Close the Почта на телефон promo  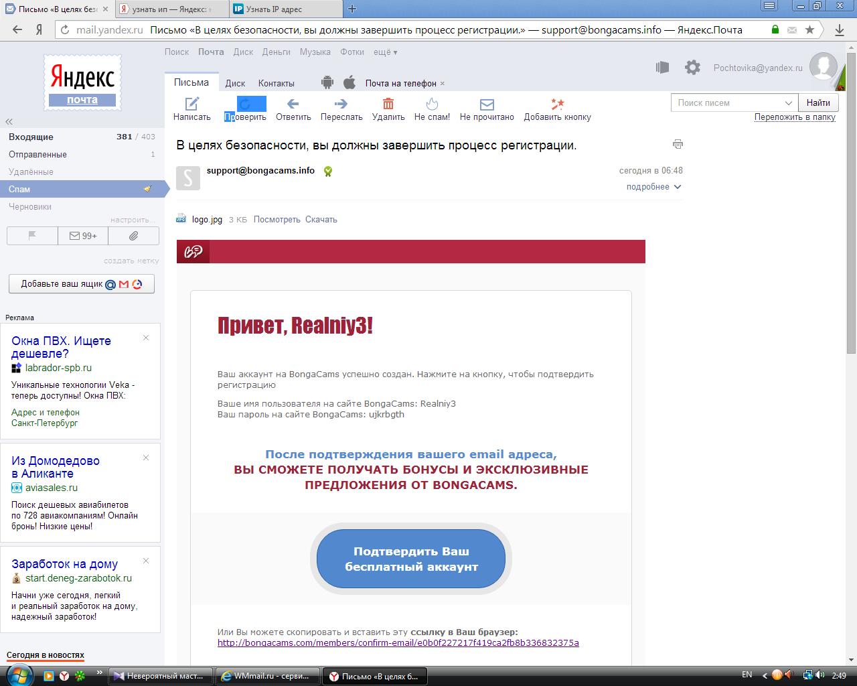click(x=443, y=84)
